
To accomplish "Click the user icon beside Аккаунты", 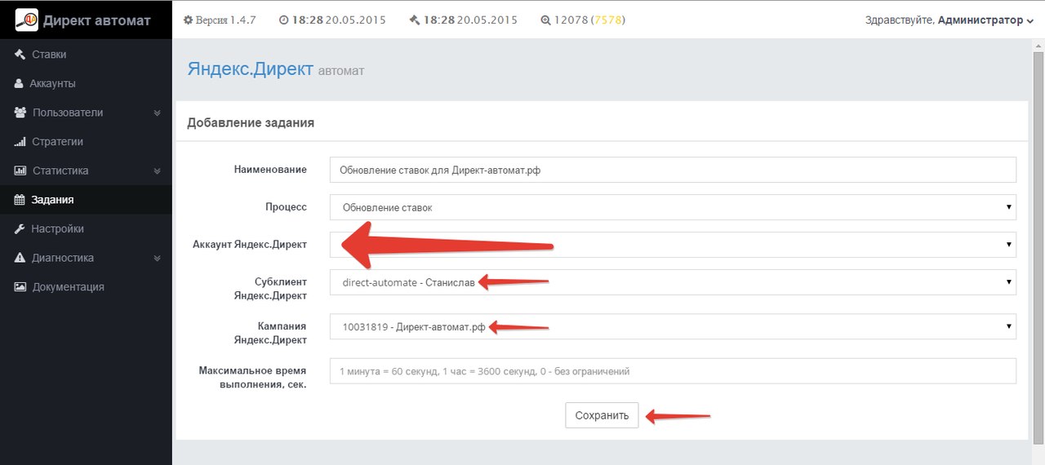I will (x=20, y=84).
